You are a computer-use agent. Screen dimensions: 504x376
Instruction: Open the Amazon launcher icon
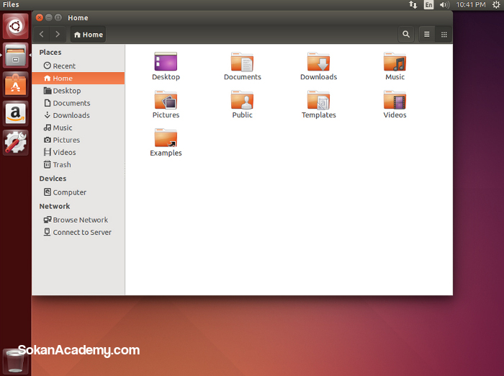click(x=15, y=113)
